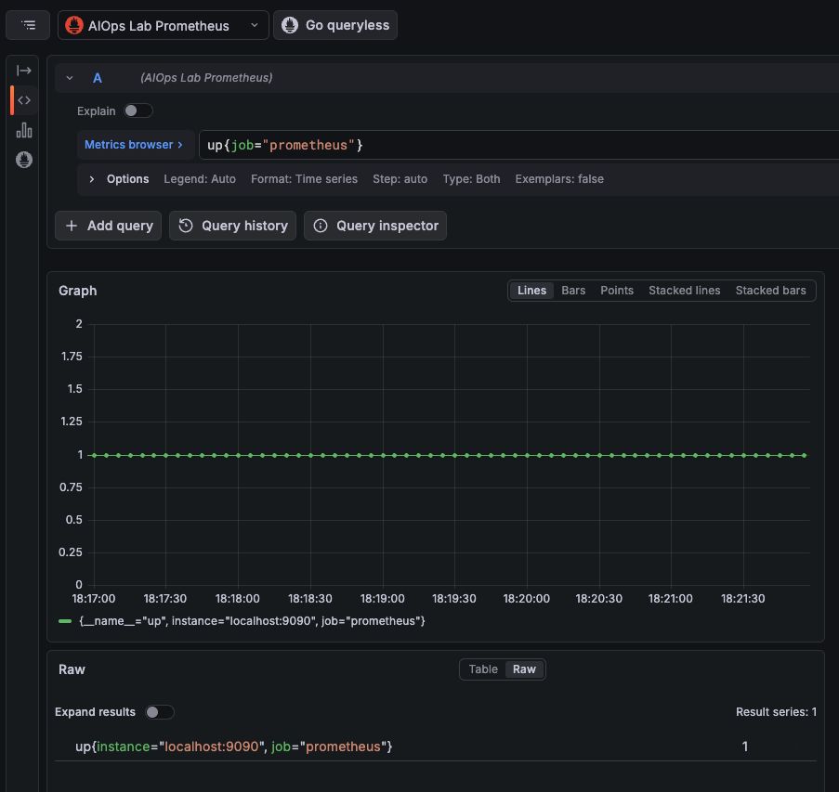Screen dimensions: 839x792
Task: Open the content outline list icon
Action: (28, 25)
